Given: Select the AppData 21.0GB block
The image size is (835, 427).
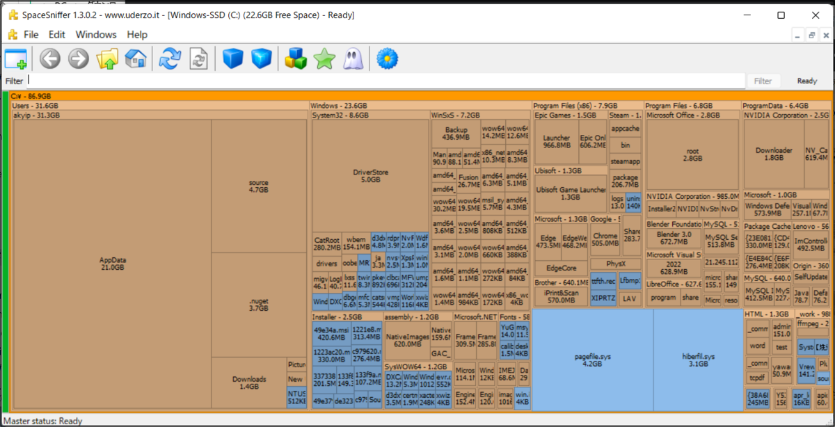Looking at the screenshot, I should coord(113,264).
